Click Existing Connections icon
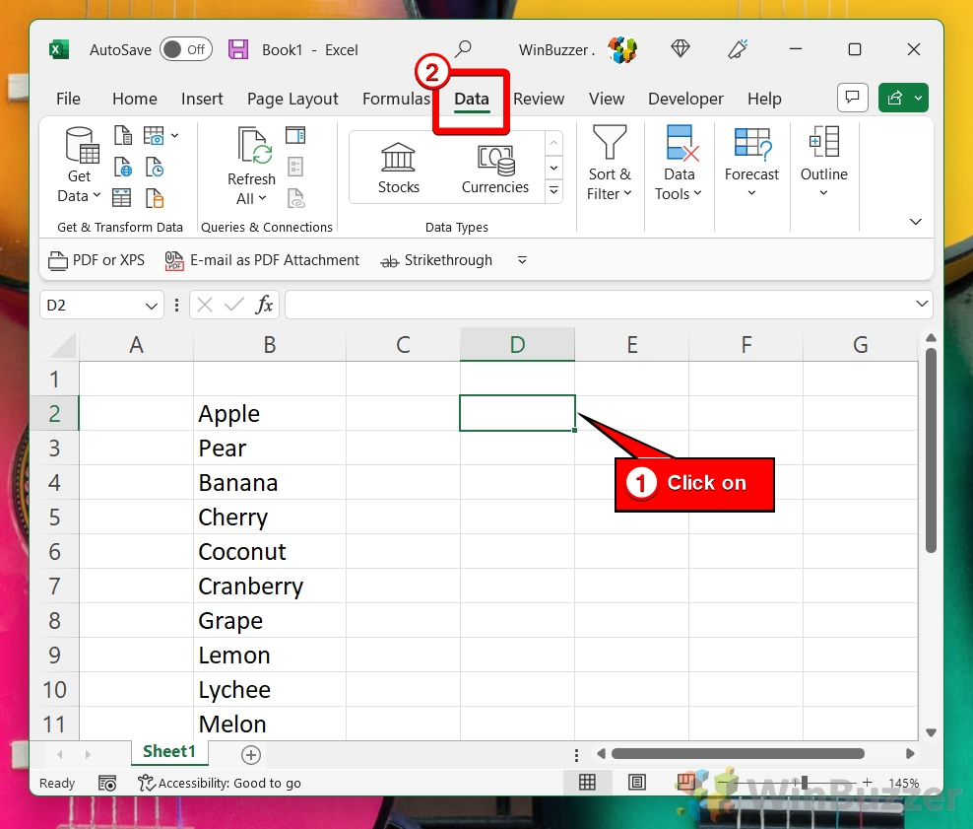This screenshot has height=829, width=973. click(x=155, y=198)
